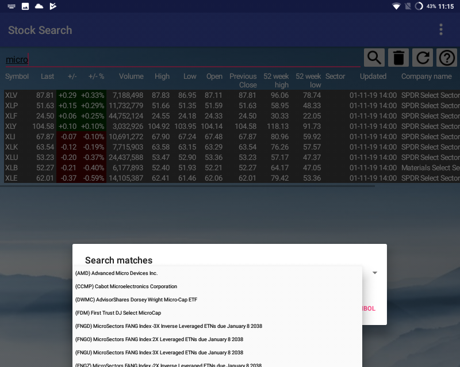Screen dimensions: 460x367
Task: Tap the magnifier search icon button
Action: (x=374, y=58)
